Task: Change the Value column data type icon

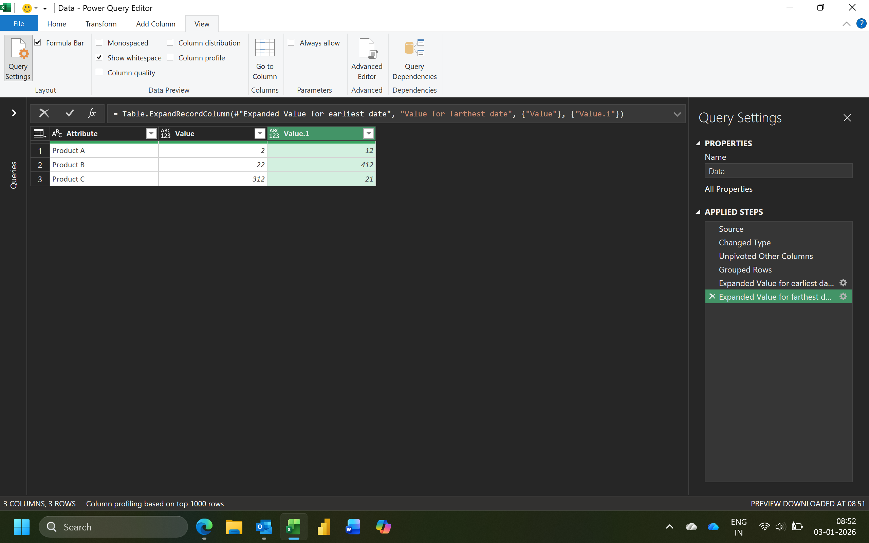Action: 166,134
